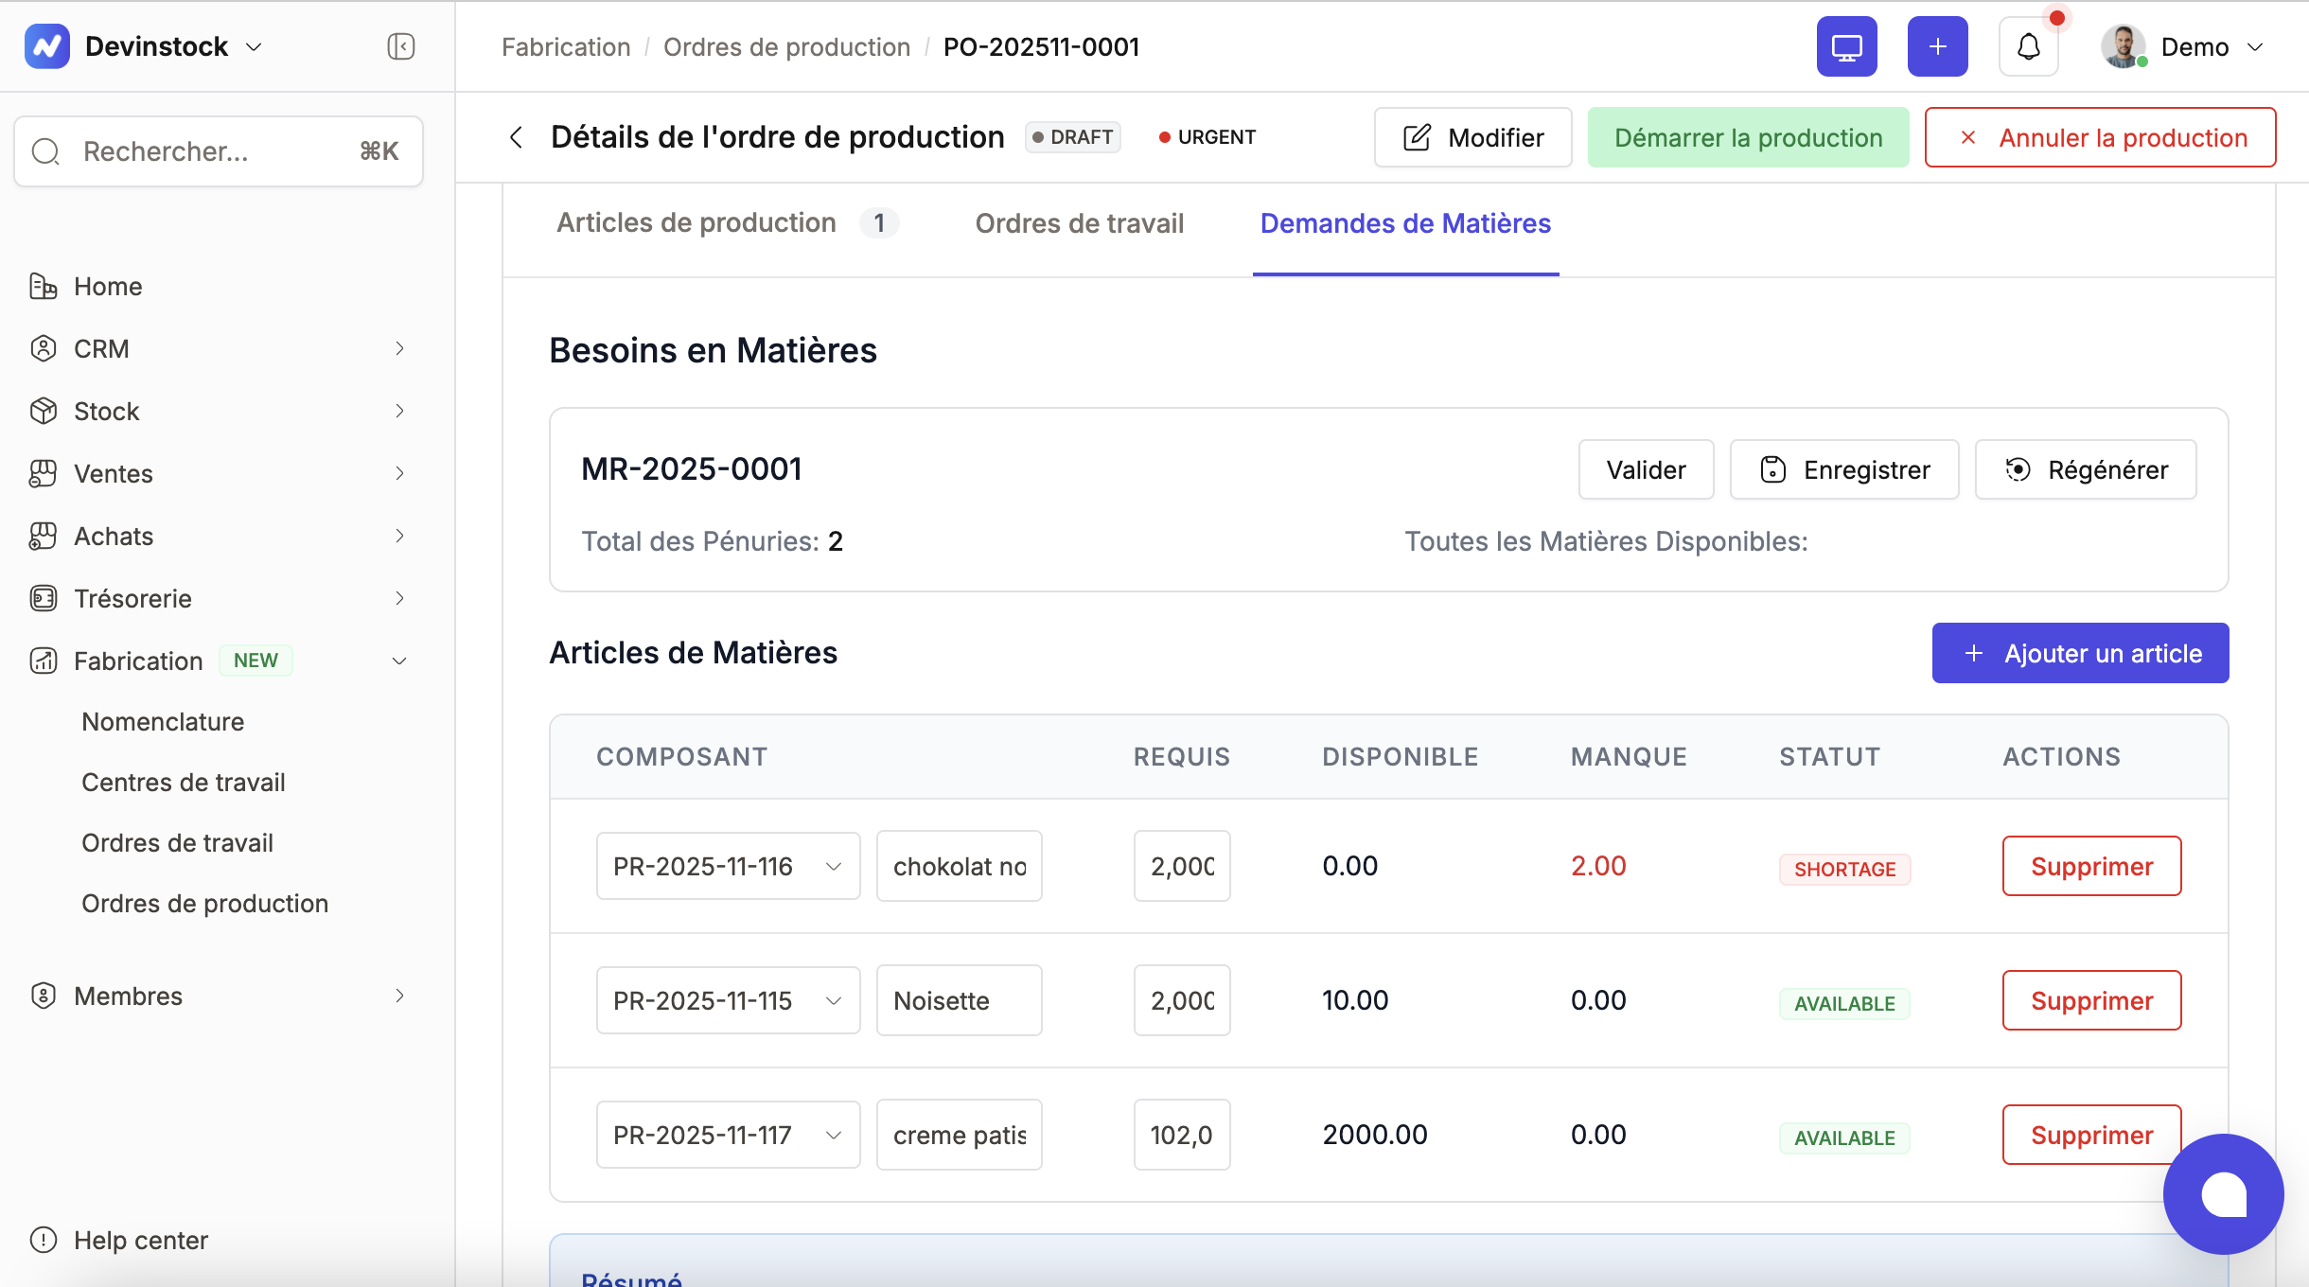Collapse the Fabrication section chevron
Viewport: 2309px width, 1287px height.
399,661
